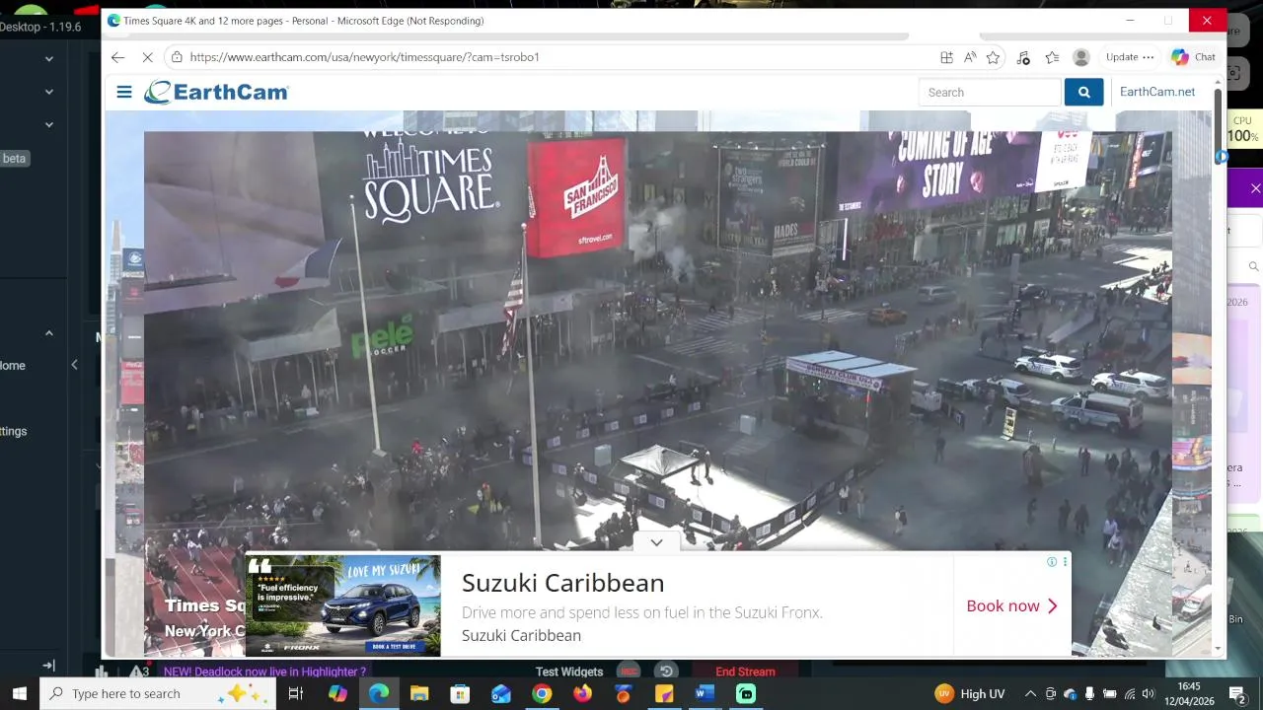Open the High UV weather widget
Image resolution: width=1263 pixels, height=710 pixels.
970,693
